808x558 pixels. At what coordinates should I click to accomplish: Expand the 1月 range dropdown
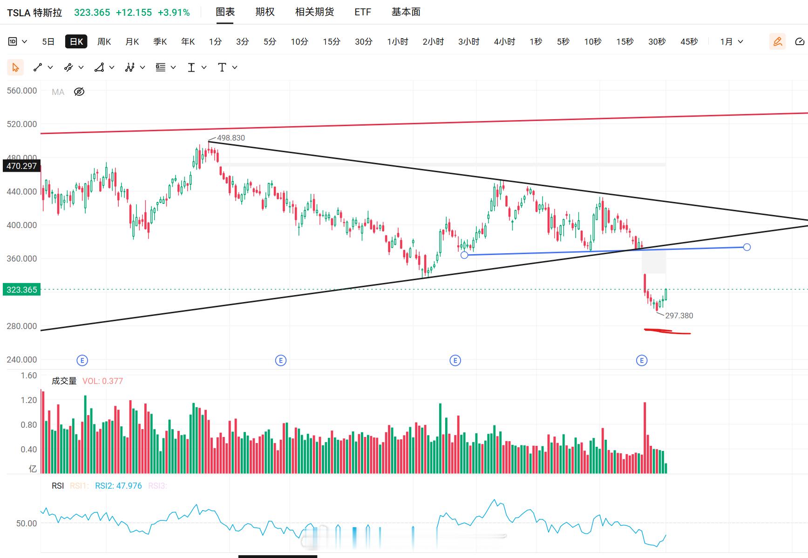pos(732,41)
